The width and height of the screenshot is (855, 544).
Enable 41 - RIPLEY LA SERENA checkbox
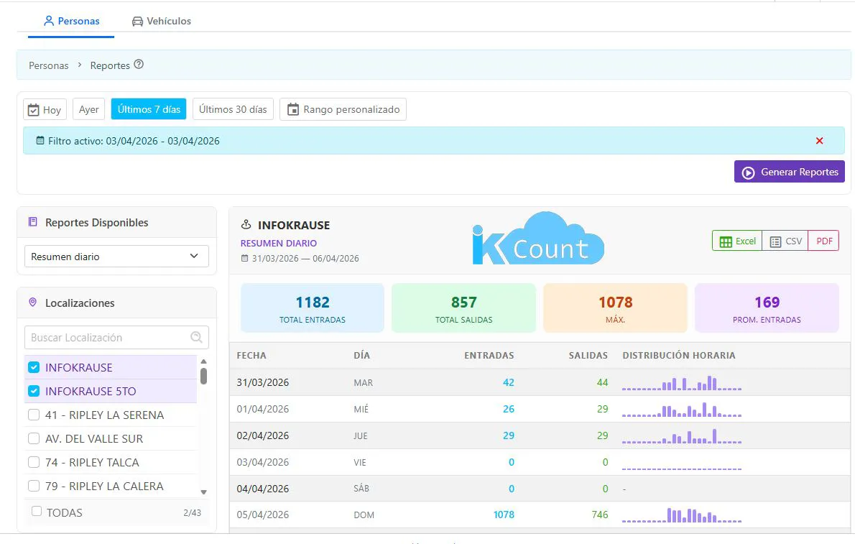click(33, 415)
